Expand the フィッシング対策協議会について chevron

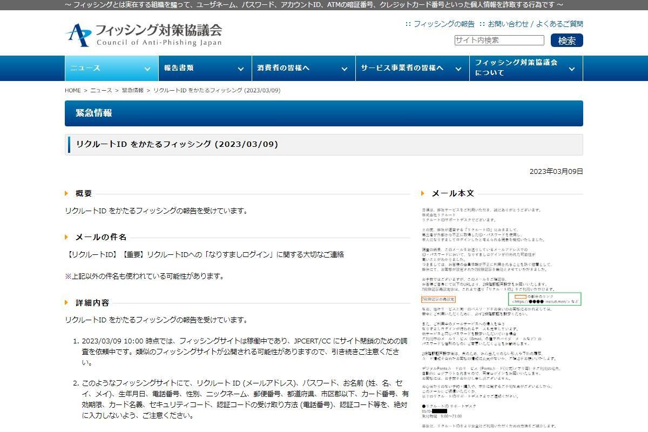pos(572,69)
